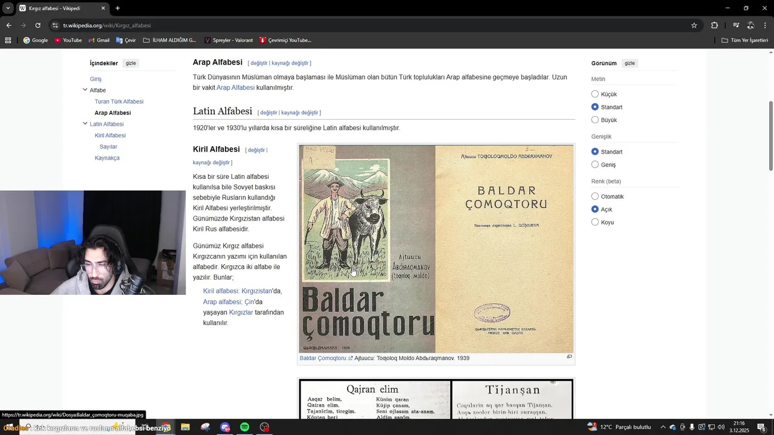Open the Tüm Yer İşaretleri folder
This screenshot has width=774, height=435.
click(744, 40)
